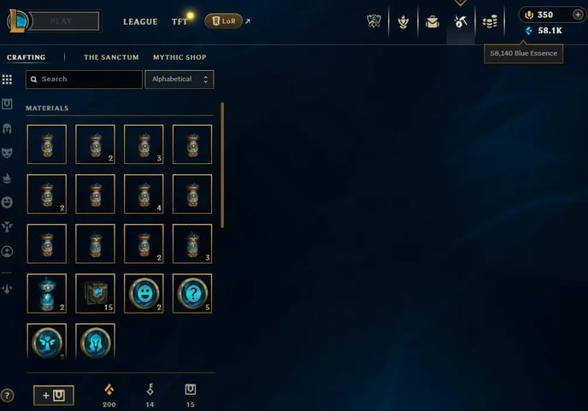This screenshot has height=411, width=588.
Task: Open the Loot hammer icon
Action: click(x=461, y=21)
